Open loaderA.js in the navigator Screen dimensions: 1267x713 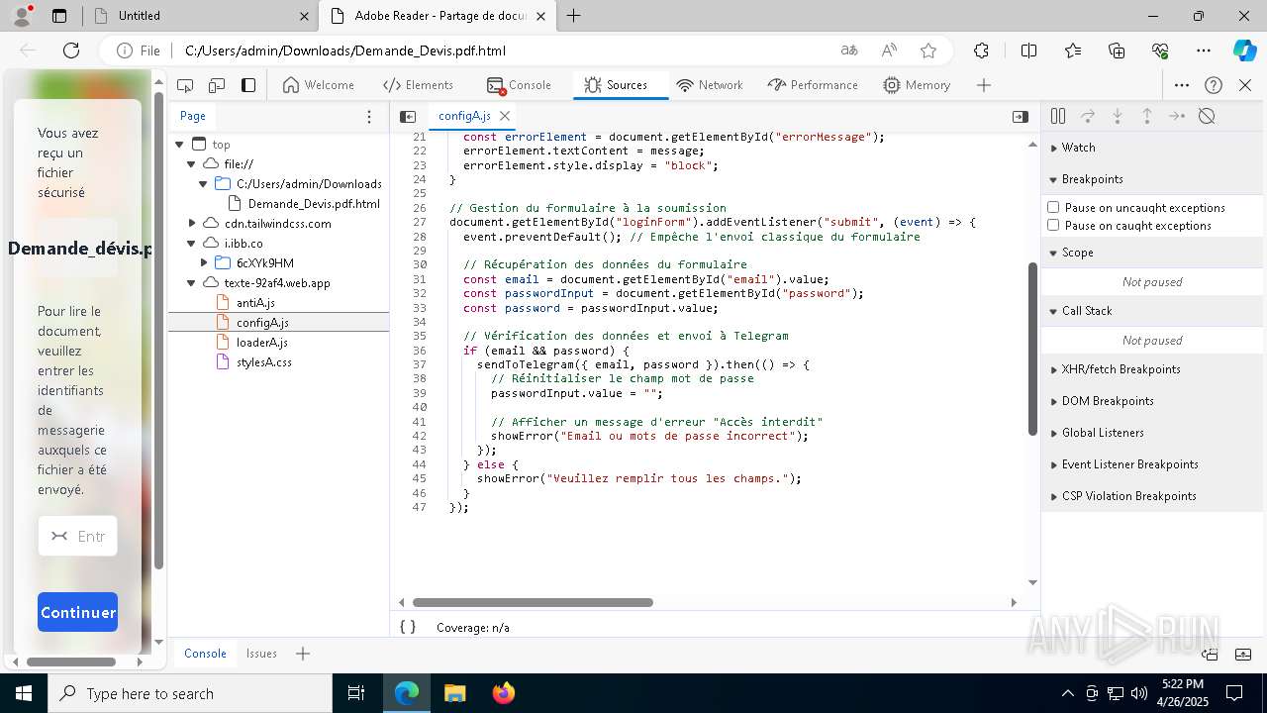click(x=261, y=343)
